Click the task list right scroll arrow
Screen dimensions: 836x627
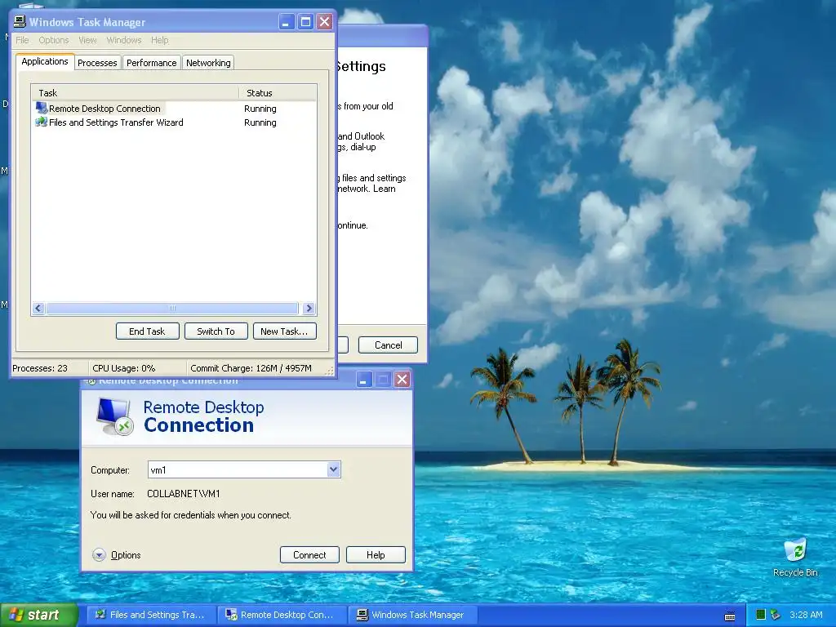pos(309,308)
